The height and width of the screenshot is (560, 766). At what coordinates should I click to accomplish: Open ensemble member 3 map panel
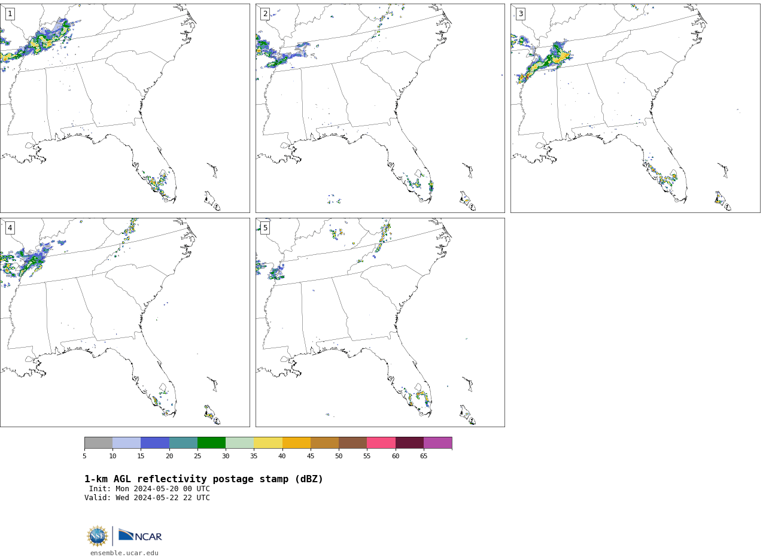(635, 108)
